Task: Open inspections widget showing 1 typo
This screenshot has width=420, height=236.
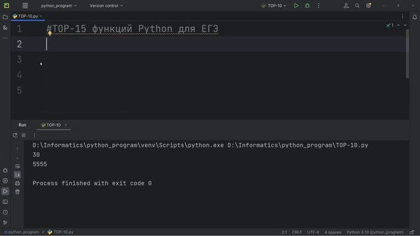Action: (x=390, y=25)
